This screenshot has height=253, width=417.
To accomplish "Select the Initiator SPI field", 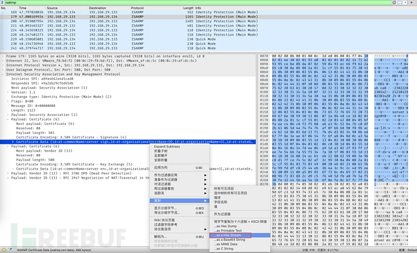I will (x=42, y=79).
